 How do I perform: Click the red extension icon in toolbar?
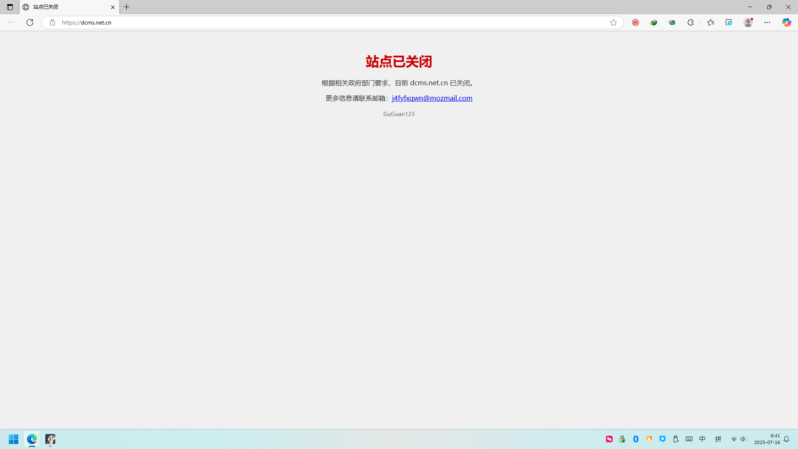pyautogui.click(x=635, y=22)
